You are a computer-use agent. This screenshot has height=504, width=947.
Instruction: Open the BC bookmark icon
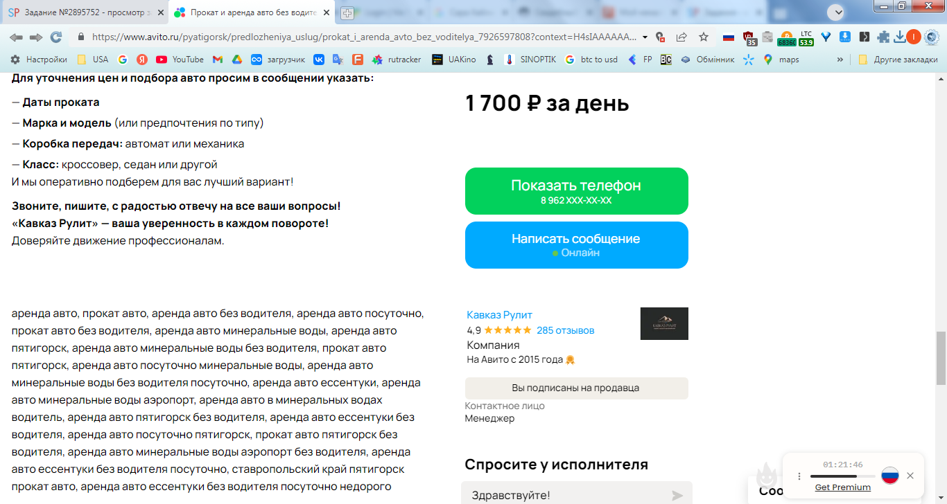pyautogui.click(x=666, y=60)
